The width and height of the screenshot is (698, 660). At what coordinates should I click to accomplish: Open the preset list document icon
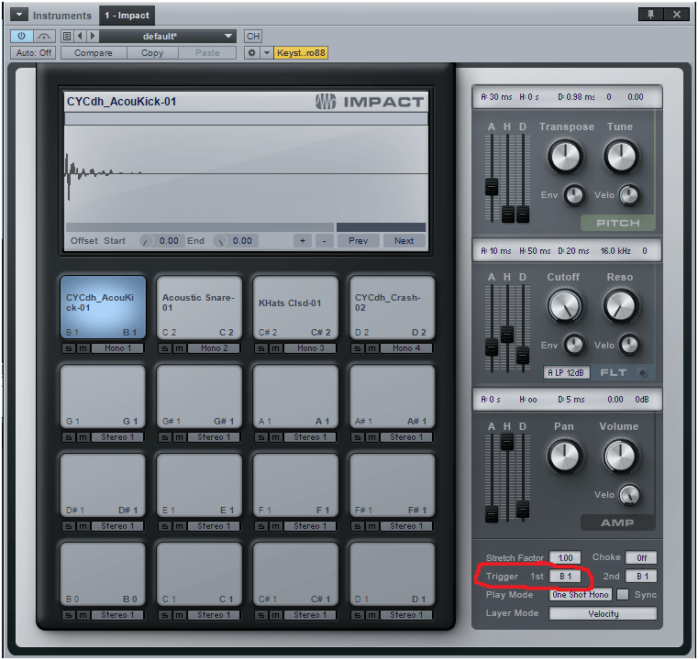pyautogui.click(x=67, y=36)
